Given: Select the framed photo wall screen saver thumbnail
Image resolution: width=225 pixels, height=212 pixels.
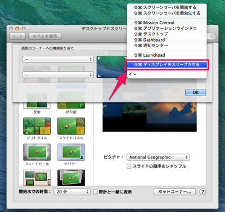Looking at the screenshot, I should pyautogui.click(x=37, y=178).
